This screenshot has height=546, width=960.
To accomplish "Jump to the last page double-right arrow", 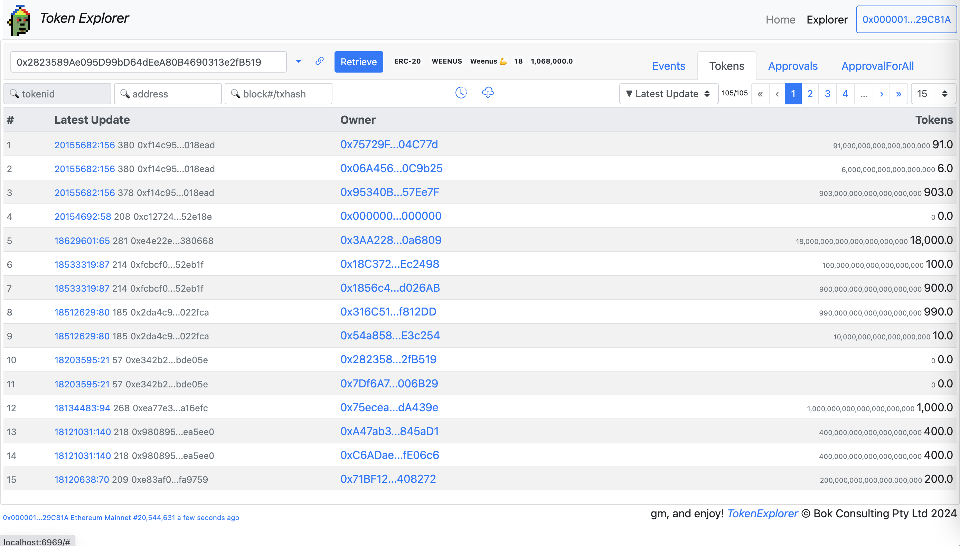I will point(898,94).
